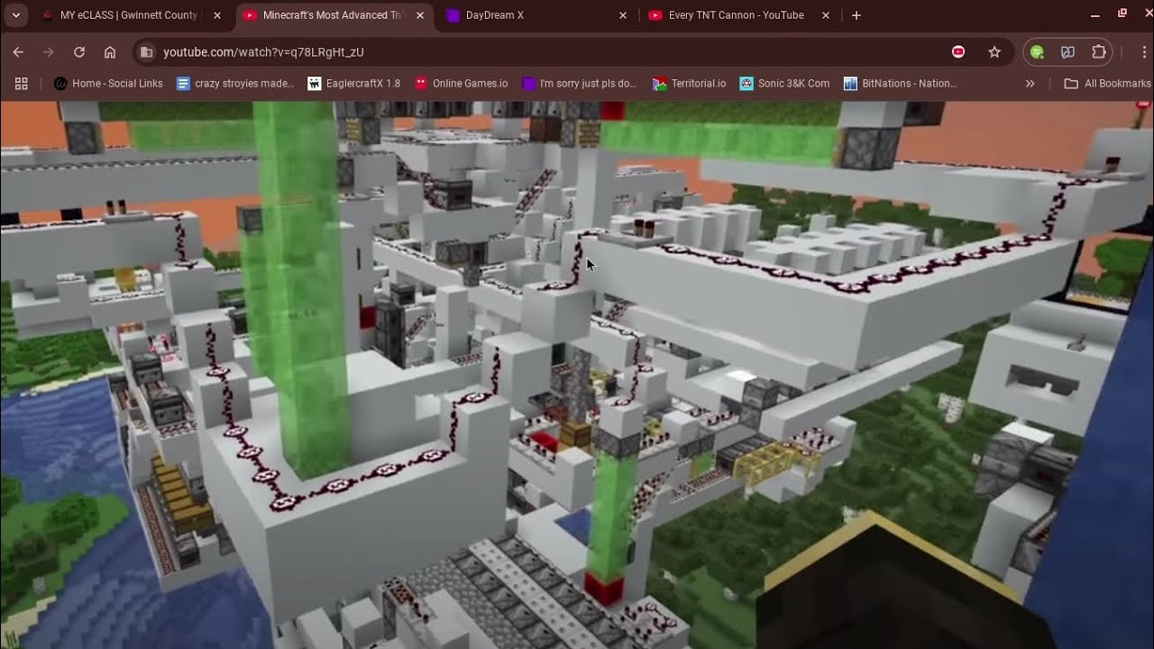Restore down the browser window
1154x649 pixels.
point(1122,14)
